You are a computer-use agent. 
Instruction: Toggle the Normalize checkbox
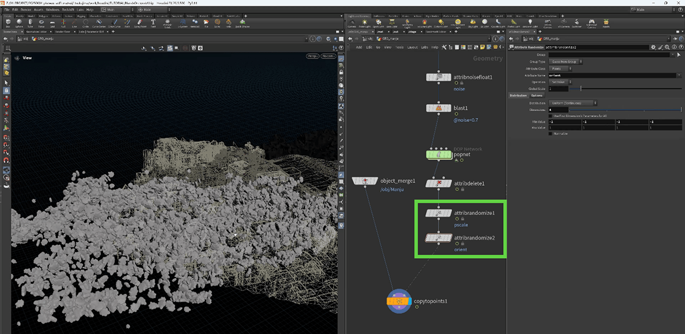pos(550,134)
